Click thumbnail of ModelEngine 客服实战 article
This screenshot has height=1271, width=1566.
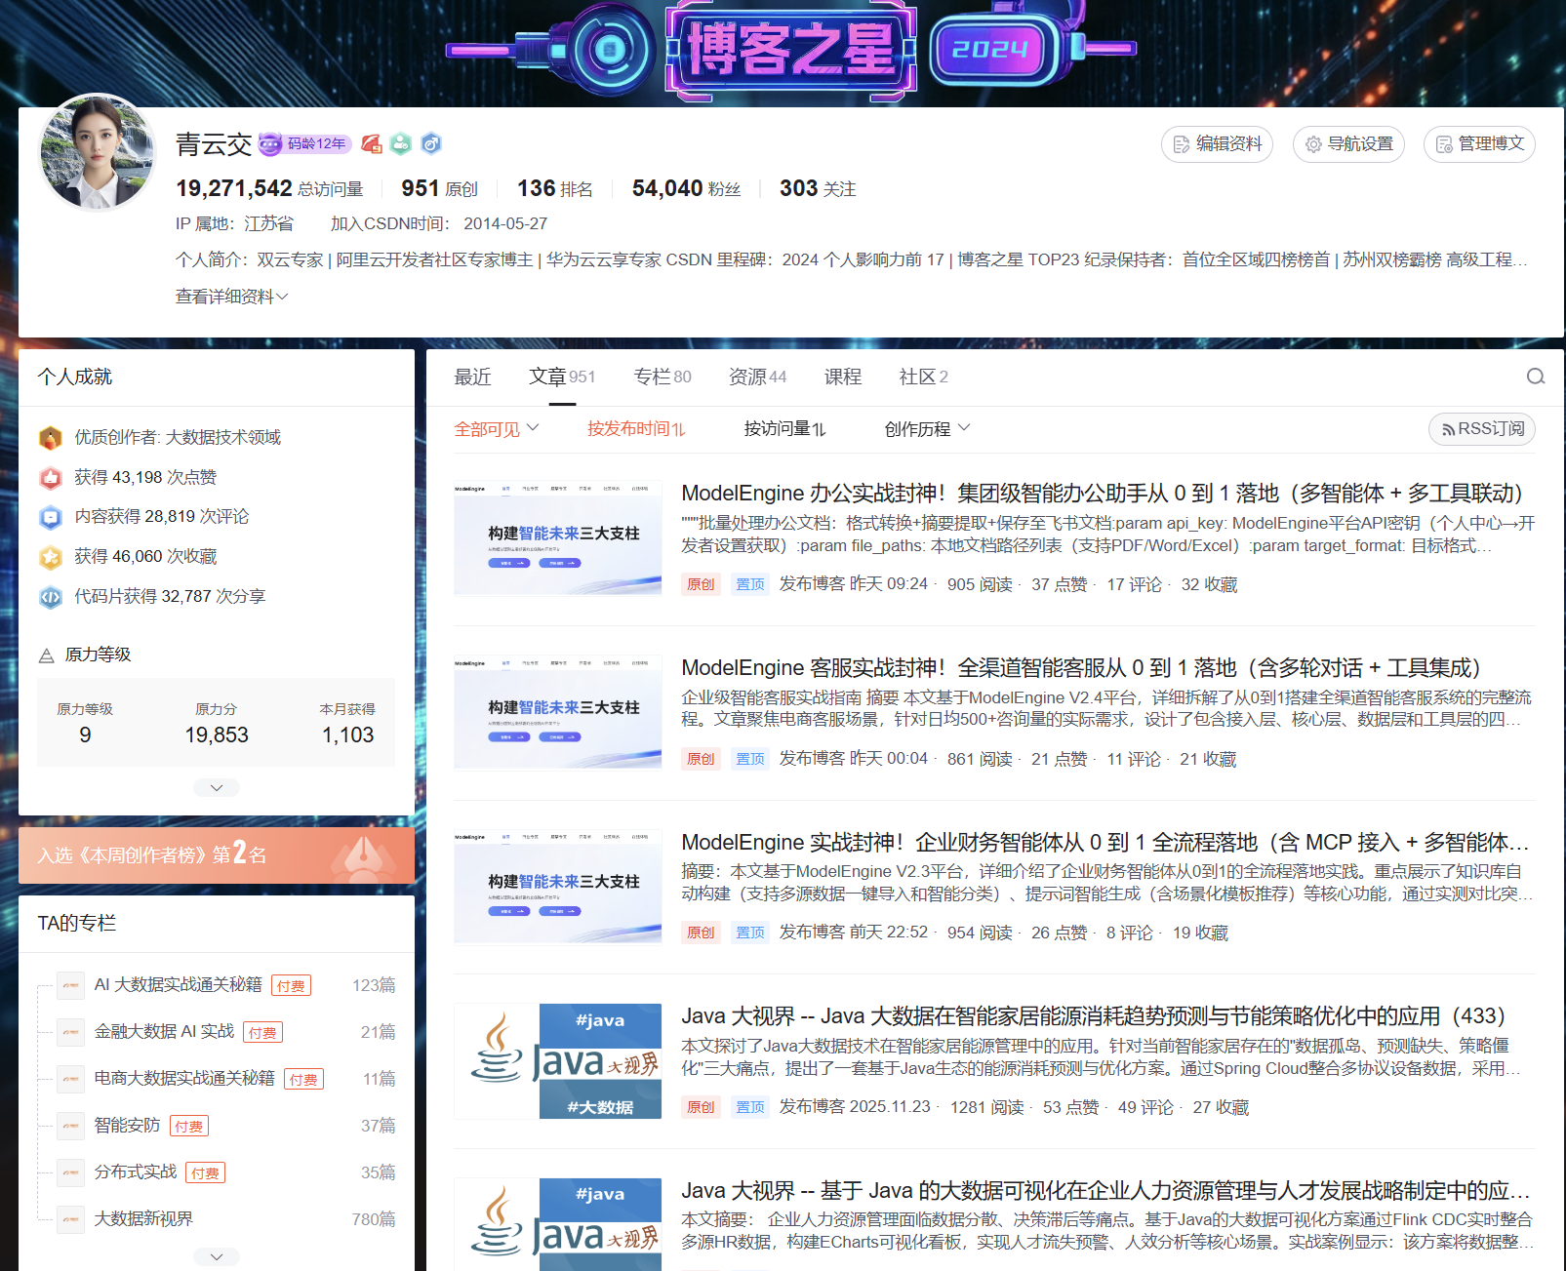557,712
